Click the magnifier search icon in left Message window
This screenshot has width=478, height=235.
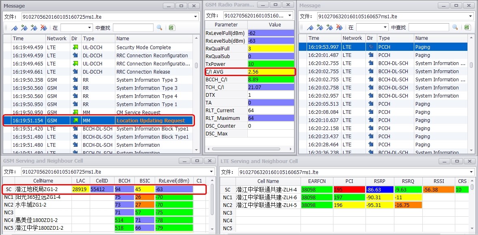click(160, 28)
